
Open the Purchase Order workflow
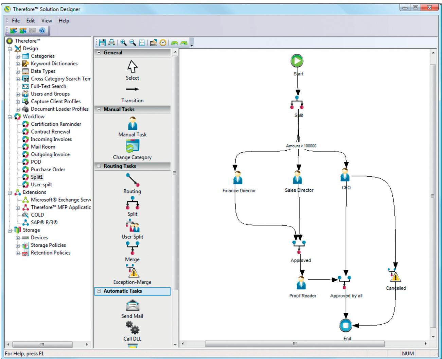[48, 169]
